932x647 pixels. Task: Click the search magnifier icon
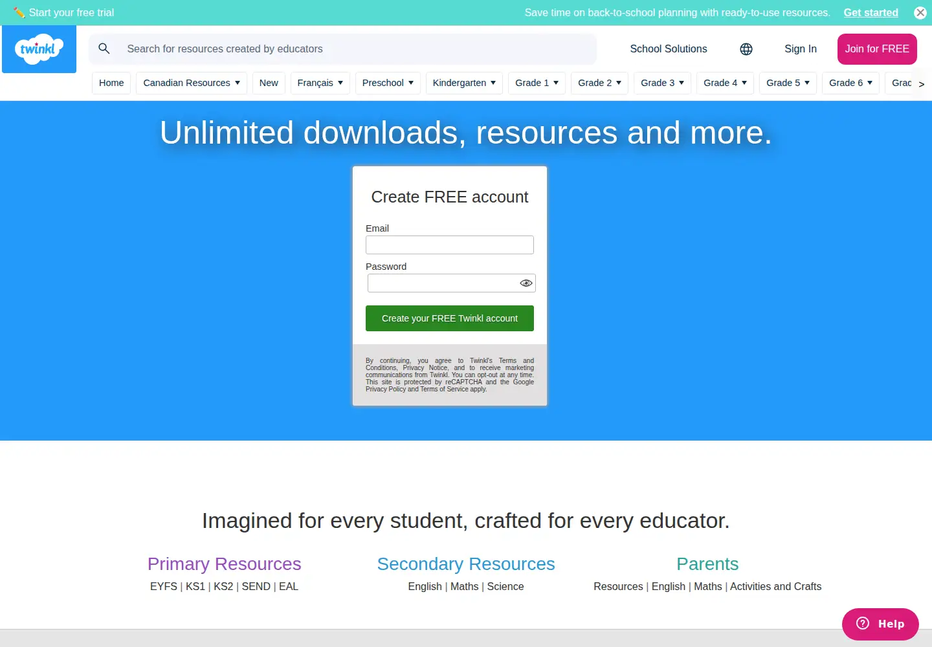tap(104, 49)
